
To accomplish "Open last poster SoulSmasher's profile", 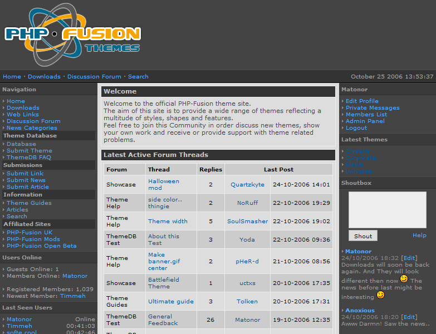I will 247,221.
